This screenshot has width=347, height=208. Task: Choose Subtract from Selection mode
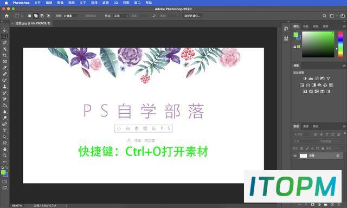click(x=42, y=16)
